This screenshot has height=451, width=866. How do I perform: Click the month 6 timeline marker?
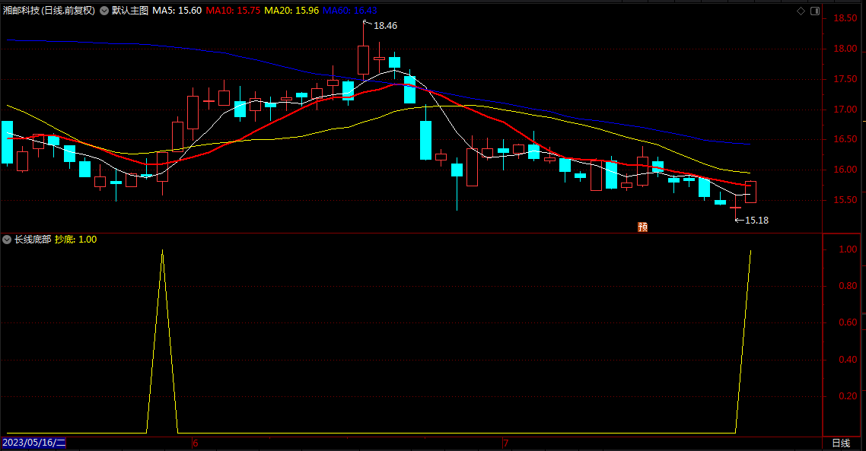click(x=195, y=443)
